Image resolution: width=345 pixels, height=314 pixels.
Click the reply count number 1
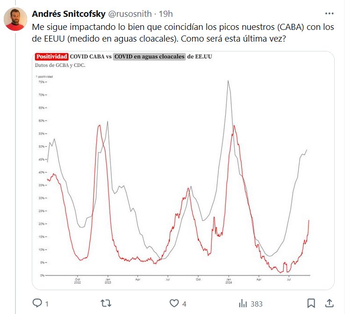[47, 304]
